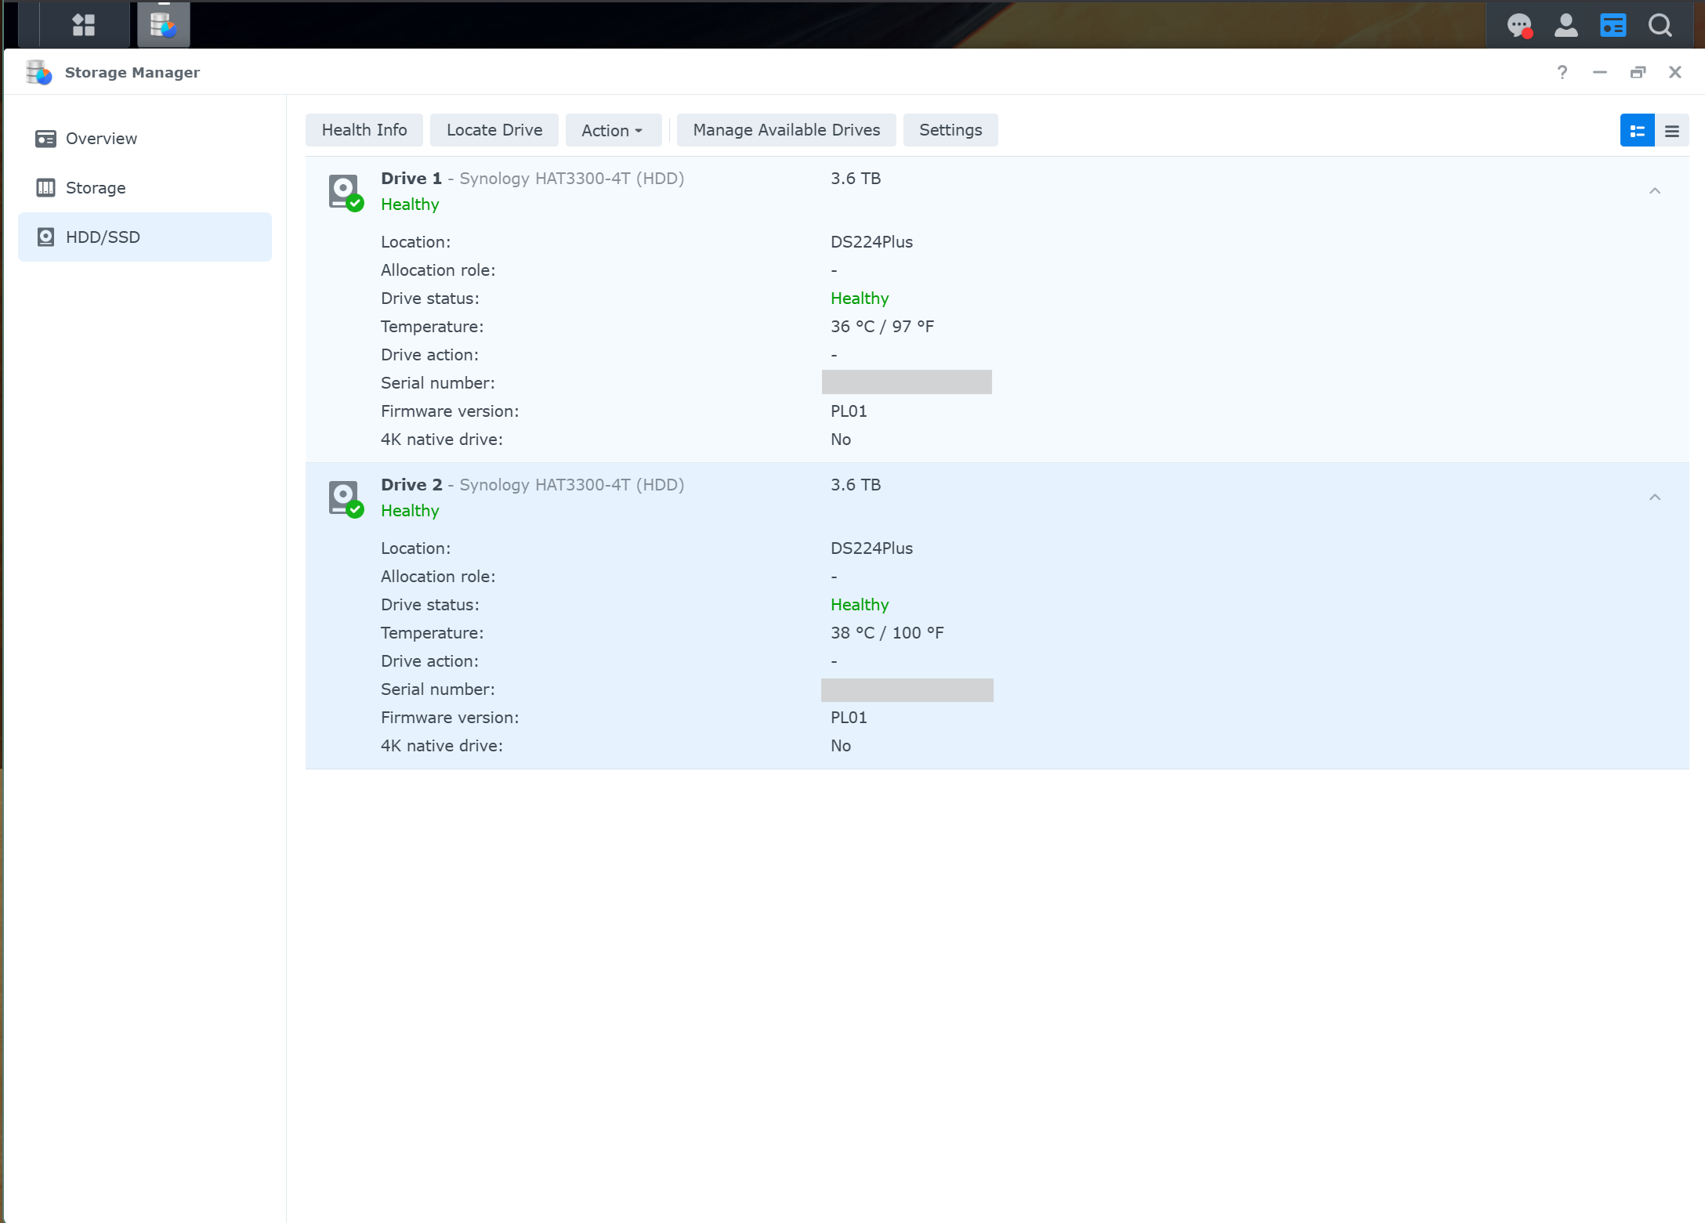1705x1223 pixels.
Task: Open the Settings button in toolbar
Action: (x=950, y=130)
